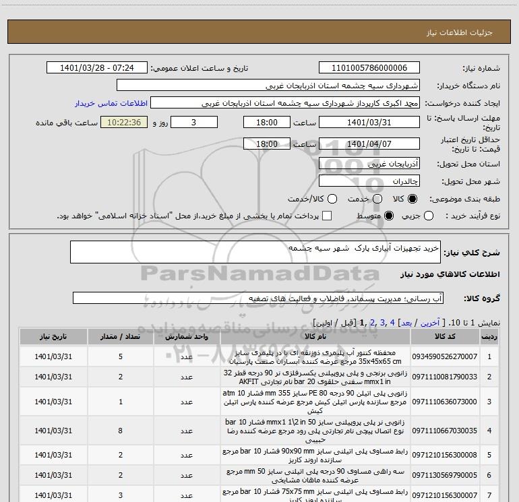This screenshot has height=502, width=519.
Task: Click the remaining time 10:22:36 field
Action: click(124, 122)
